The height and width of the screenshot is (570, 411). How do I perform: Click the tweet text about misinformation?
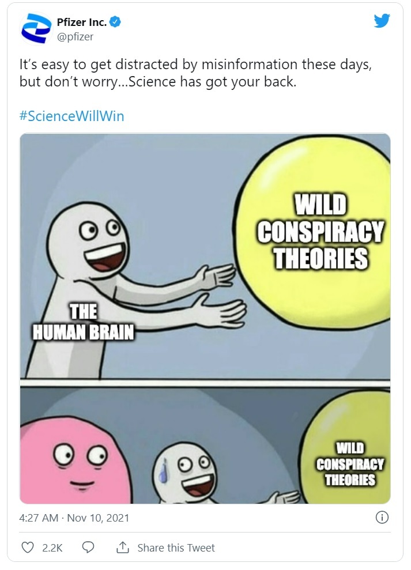(x=195, y=73)
